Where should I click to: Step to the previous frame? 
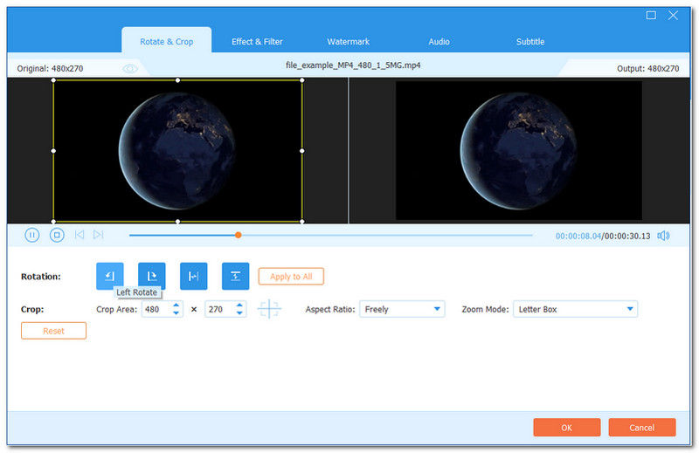[80, 235]
